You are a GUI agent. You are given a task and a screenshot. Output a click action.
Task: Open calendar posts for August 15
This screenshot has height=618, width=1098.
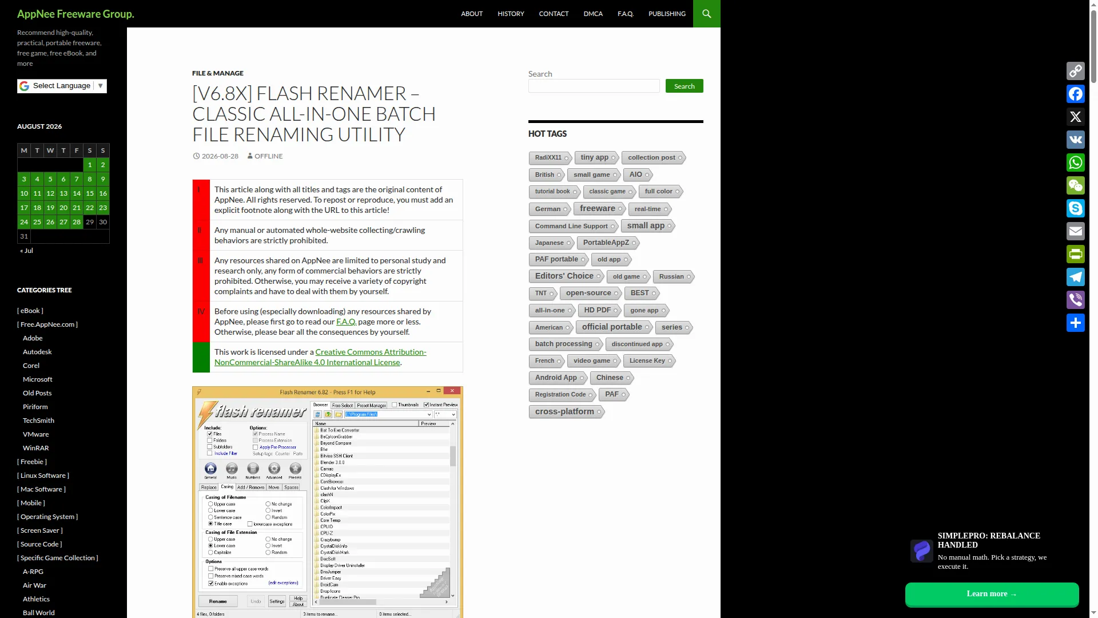pyautogui.click(x=90, y=193)
